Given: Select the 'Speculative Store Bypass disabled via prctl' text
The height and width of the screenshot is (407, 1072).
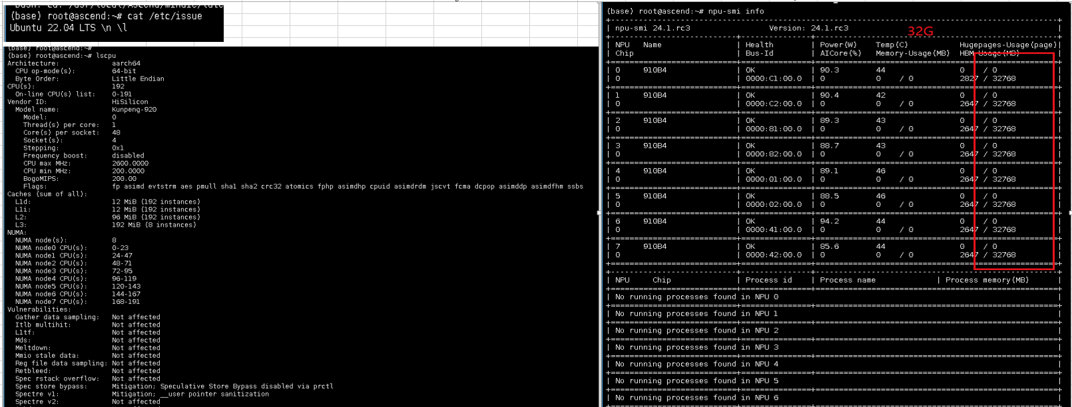Looking at the screenshot, I should point(246,386).
